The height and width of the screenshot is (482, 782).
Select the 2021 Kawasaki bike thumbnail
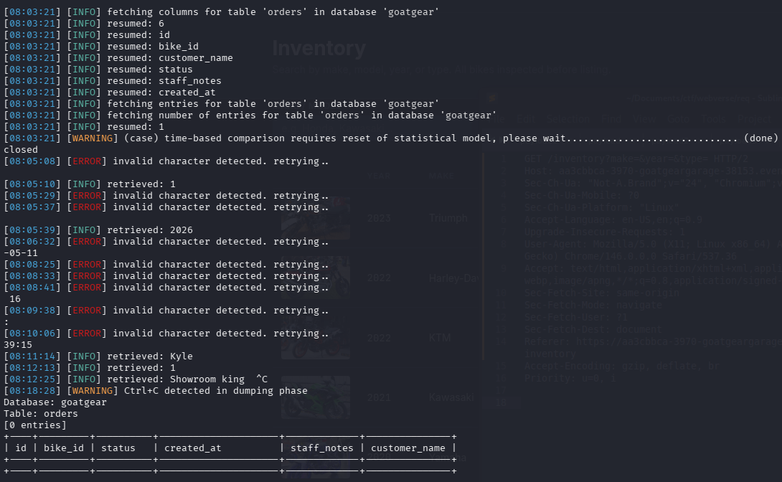pos(316,397)
